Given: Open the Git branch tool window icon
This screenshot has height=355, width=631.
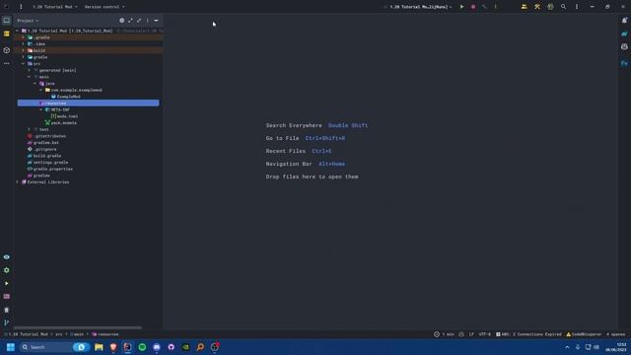Looking at the screenshot, I should tap(7, 322).
